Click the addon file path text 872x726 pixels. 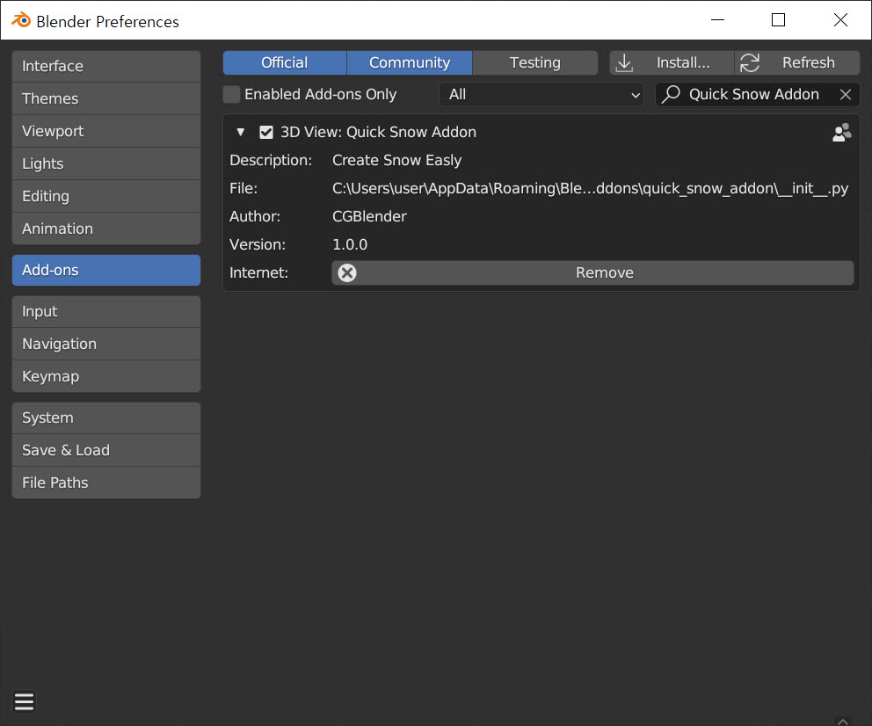pyautogui.click(x=590, y=188)
